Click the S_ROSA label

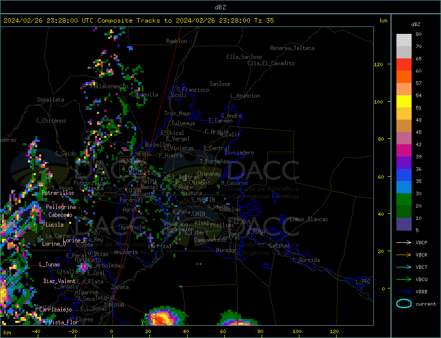point(256,232)
